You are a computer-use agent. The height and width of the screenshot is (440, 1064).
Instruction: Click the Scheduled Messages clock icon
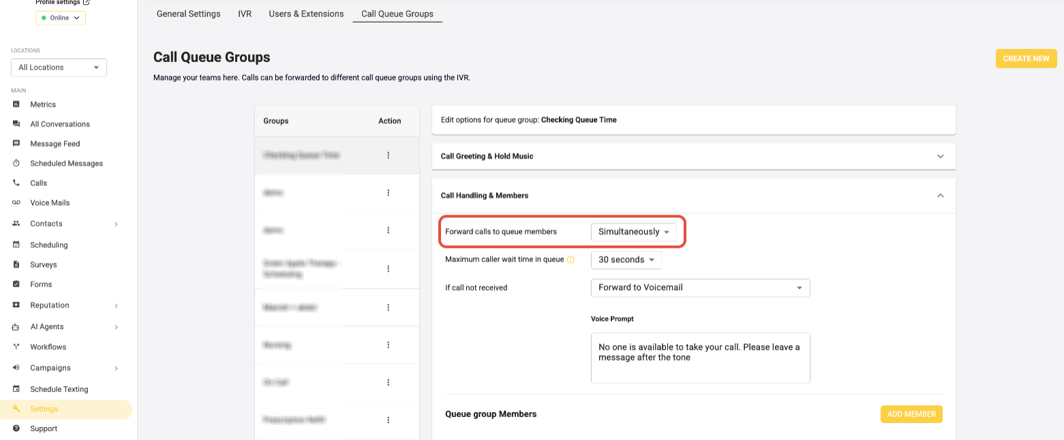tap(16, 163)
